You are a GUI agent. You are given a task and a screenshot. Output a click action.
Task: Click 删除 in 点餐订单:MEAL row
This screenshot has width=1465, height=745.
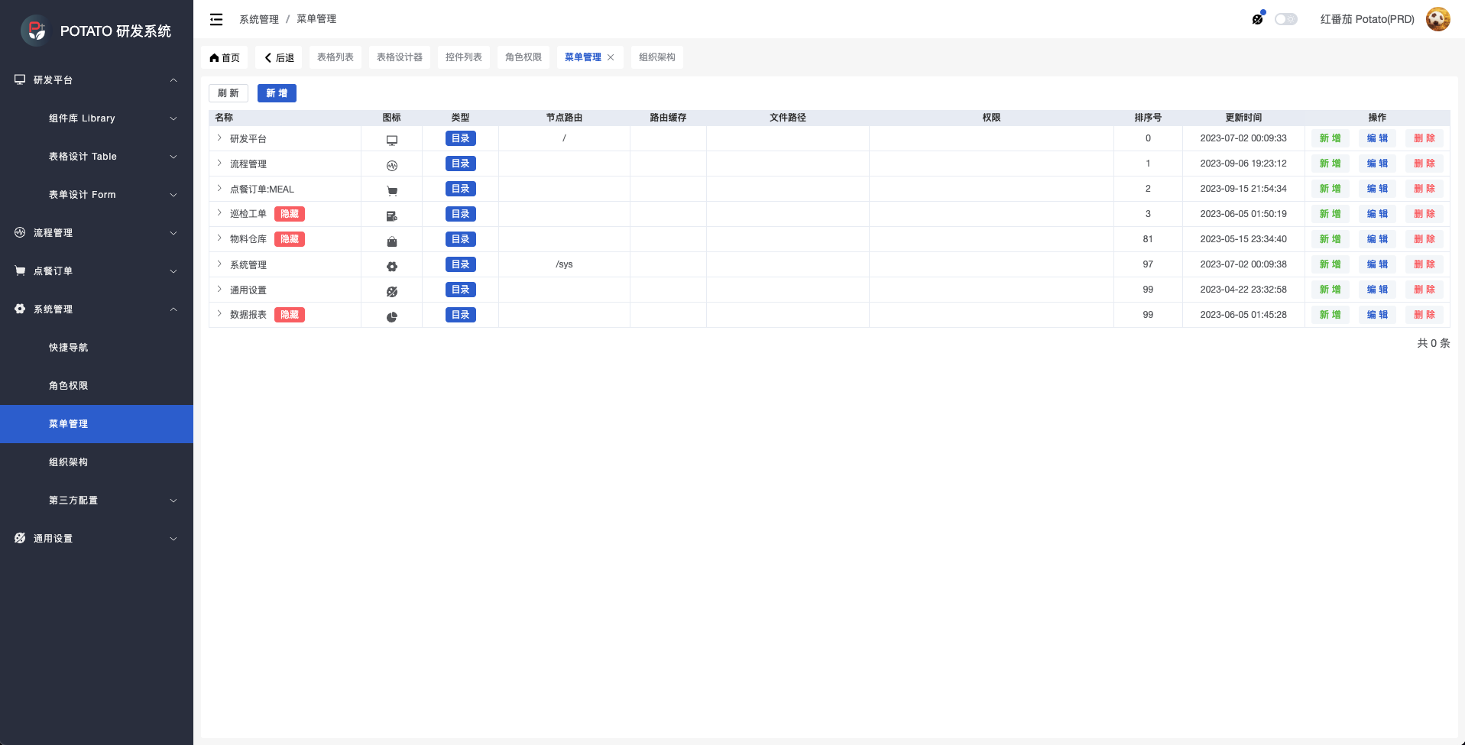click(1424, 189)
